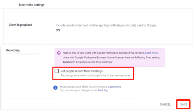Screen dimensions: 193x110
Task: Click the 'Turned off' fixed setting line
Action: click(x=88, y=62)
